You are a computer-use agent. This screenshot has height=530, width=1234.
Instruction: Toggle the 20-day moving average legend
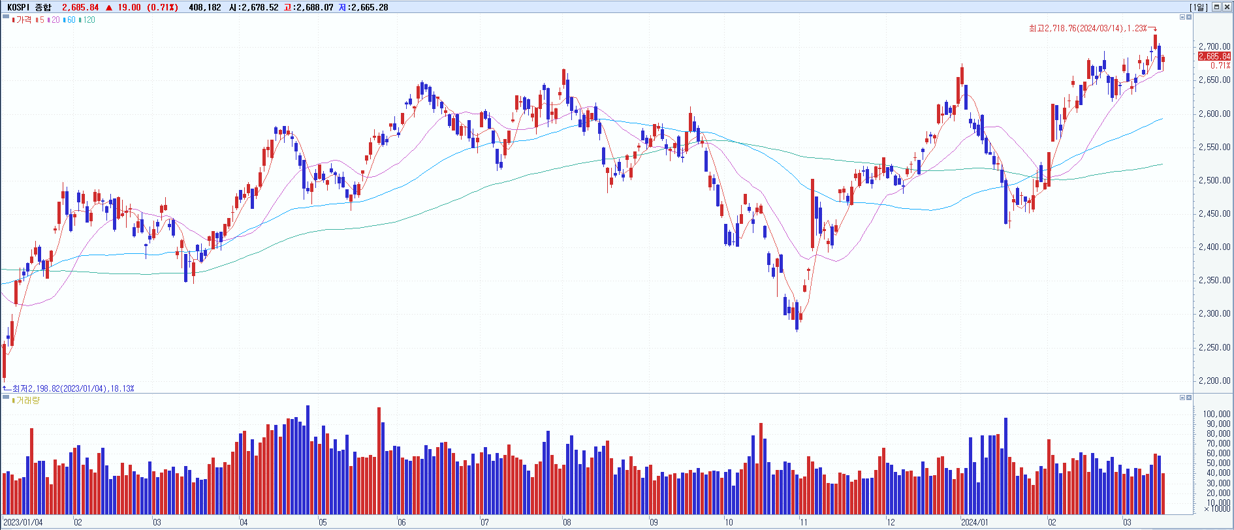(x=54, y=20)
